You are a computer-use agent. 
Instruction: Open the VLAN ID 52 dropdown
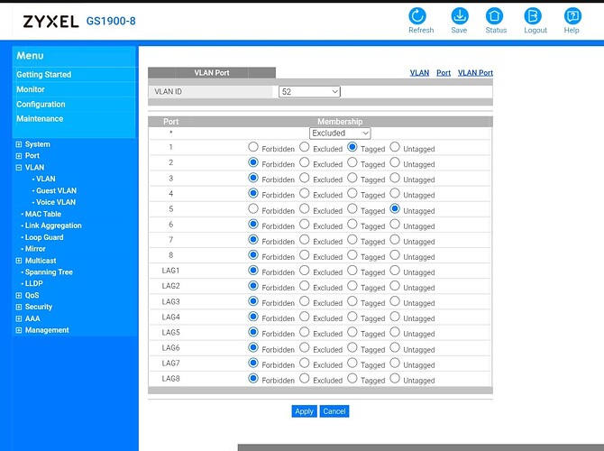pos(309,92)
